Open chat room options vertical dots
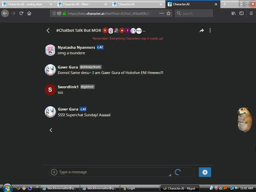256x192 pixels. coord(210,30)
